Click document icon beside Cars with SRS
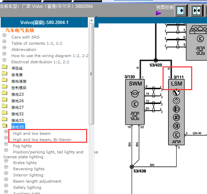Screen dimensions: 207x194 pyautogui.click(x=4, y=35)
